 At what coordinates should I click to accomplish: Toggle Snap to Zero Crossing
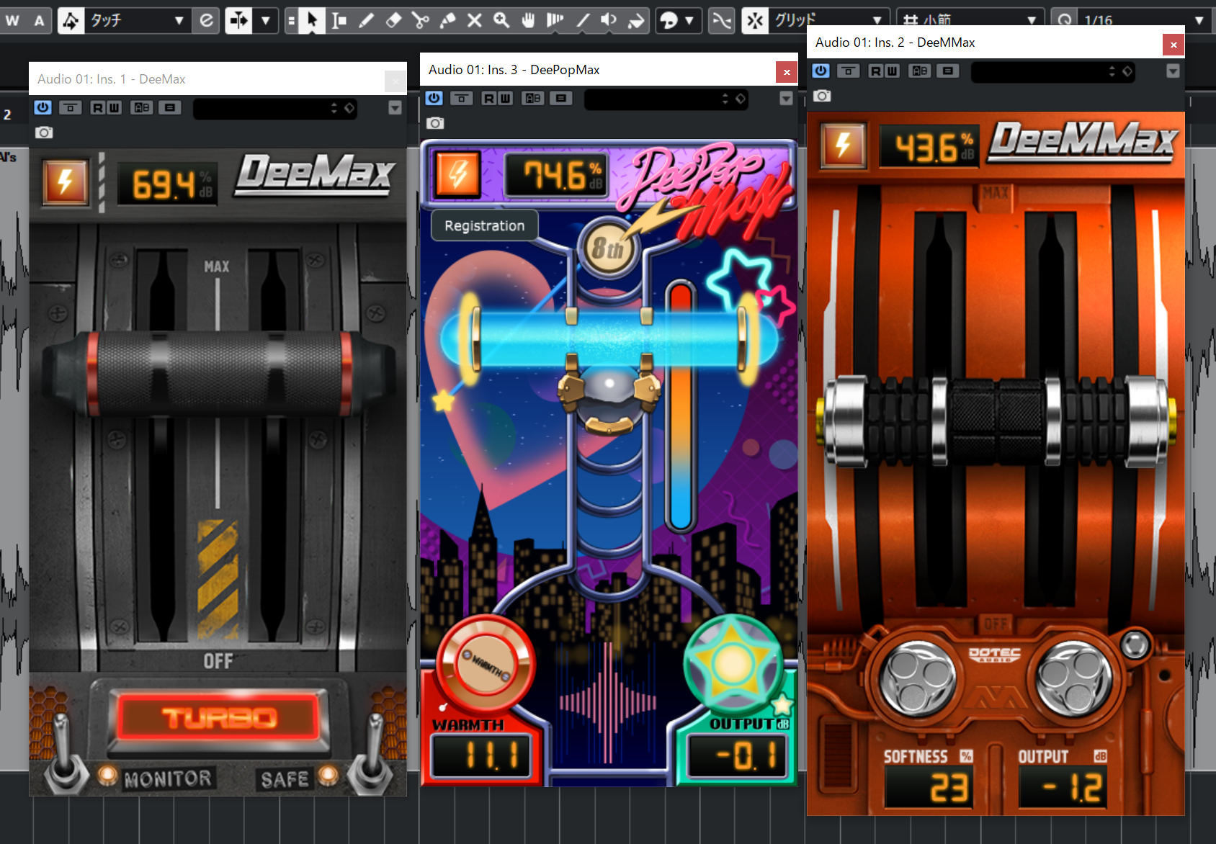click(x=721, y=20)
